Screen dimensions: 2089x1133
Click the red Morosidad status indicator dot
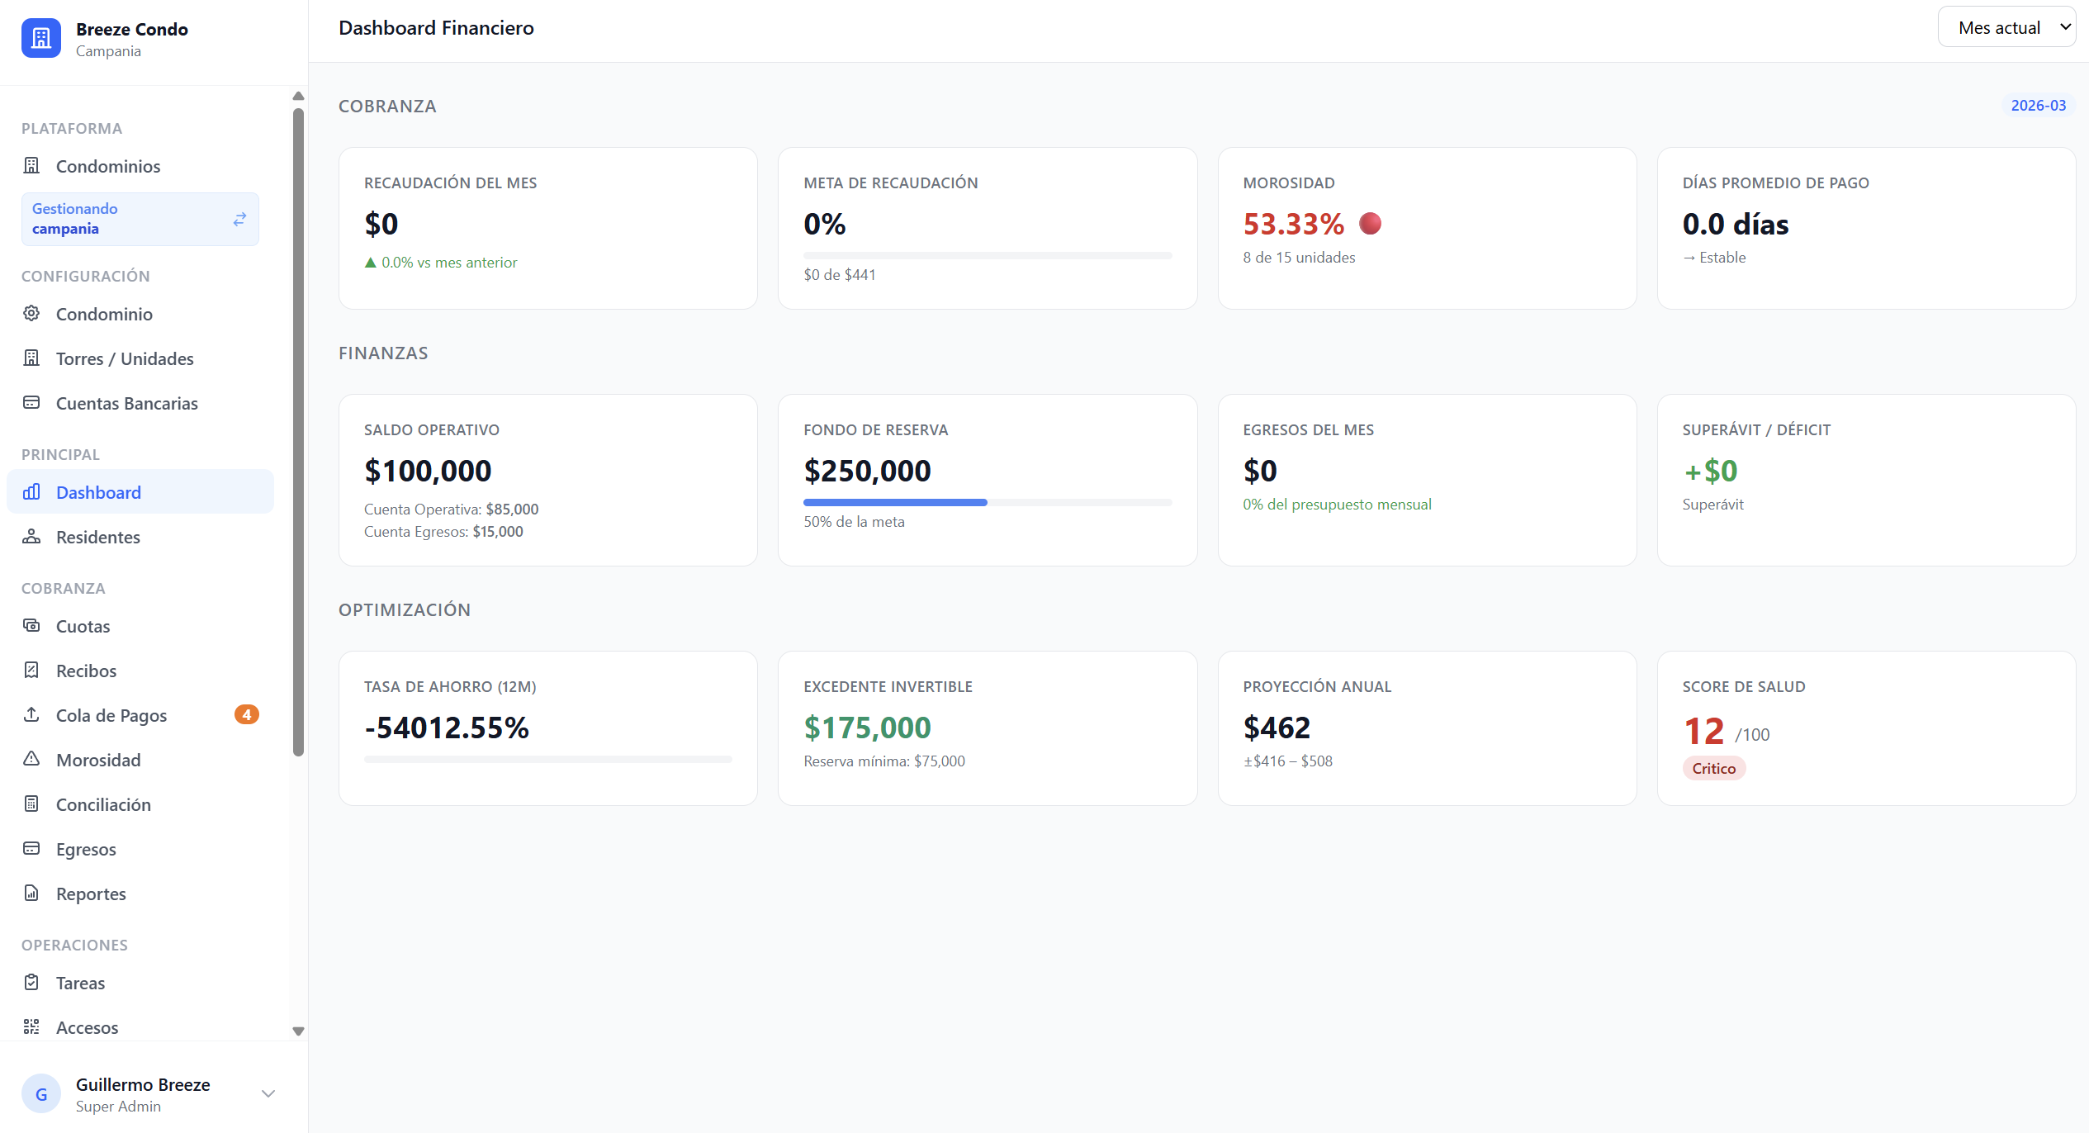tap(1371, 223)
